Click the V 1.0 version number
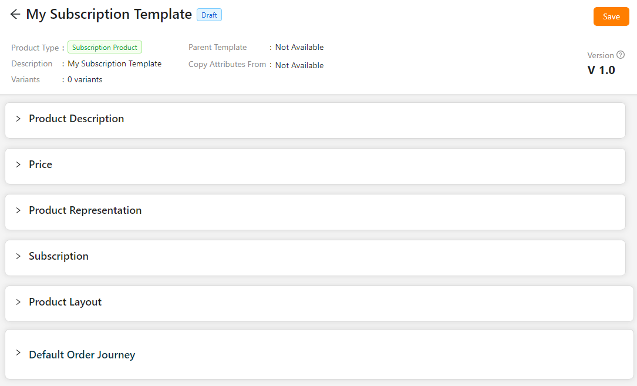Image resolution: width=637 pixels, height=386 pixels. (x=601, y=70)
